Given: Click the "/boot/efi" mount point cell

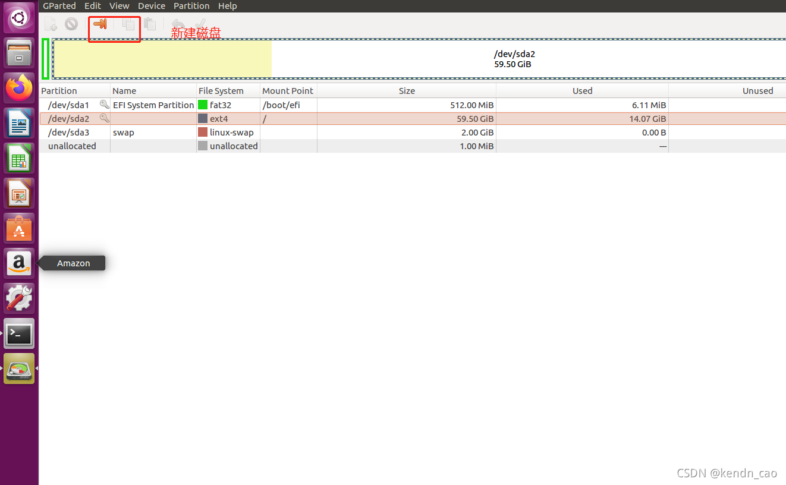Looking at the screenshot, I should [x=281, y=105].
